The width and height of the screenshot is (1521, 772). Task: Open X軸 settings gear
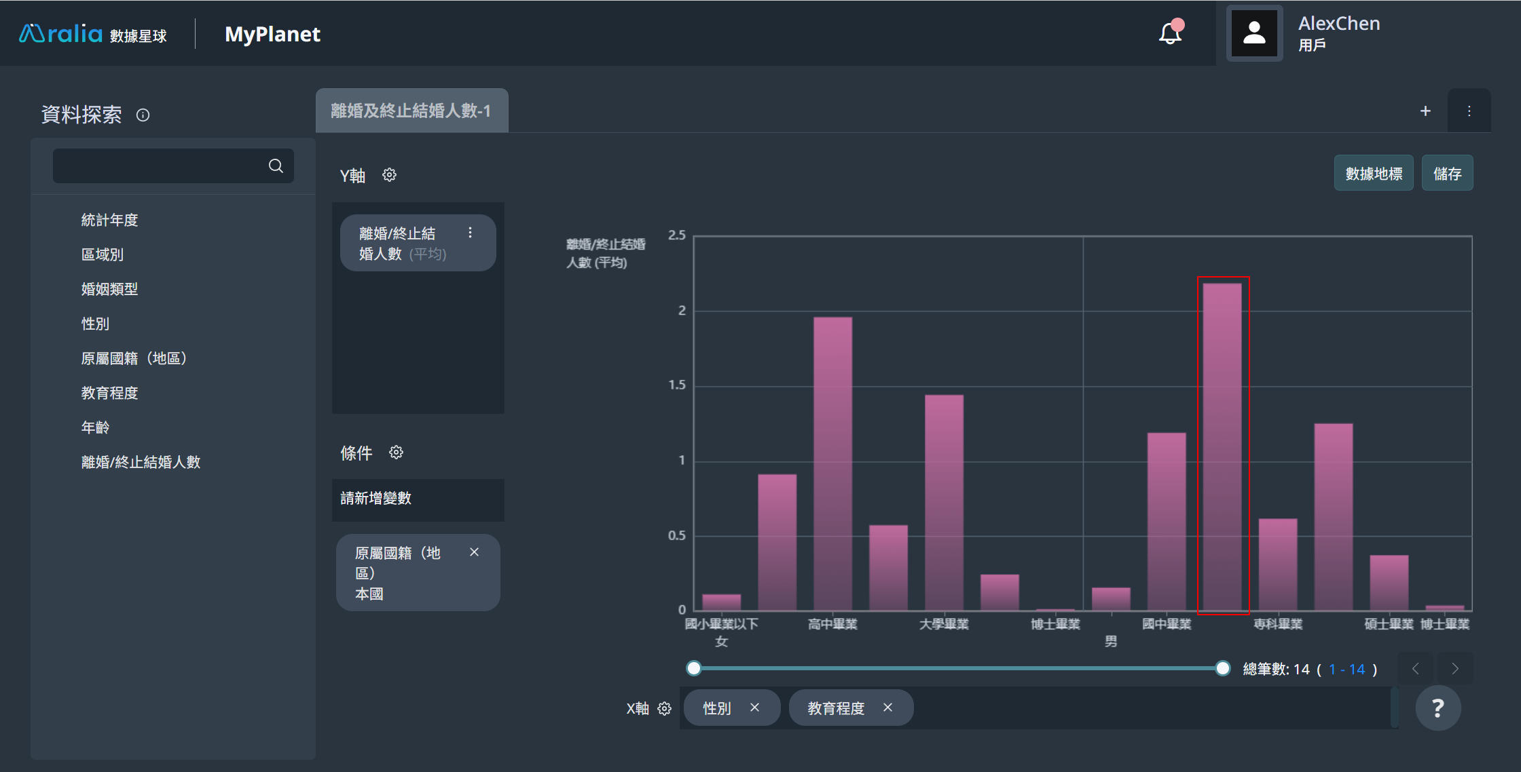point(665,709)
